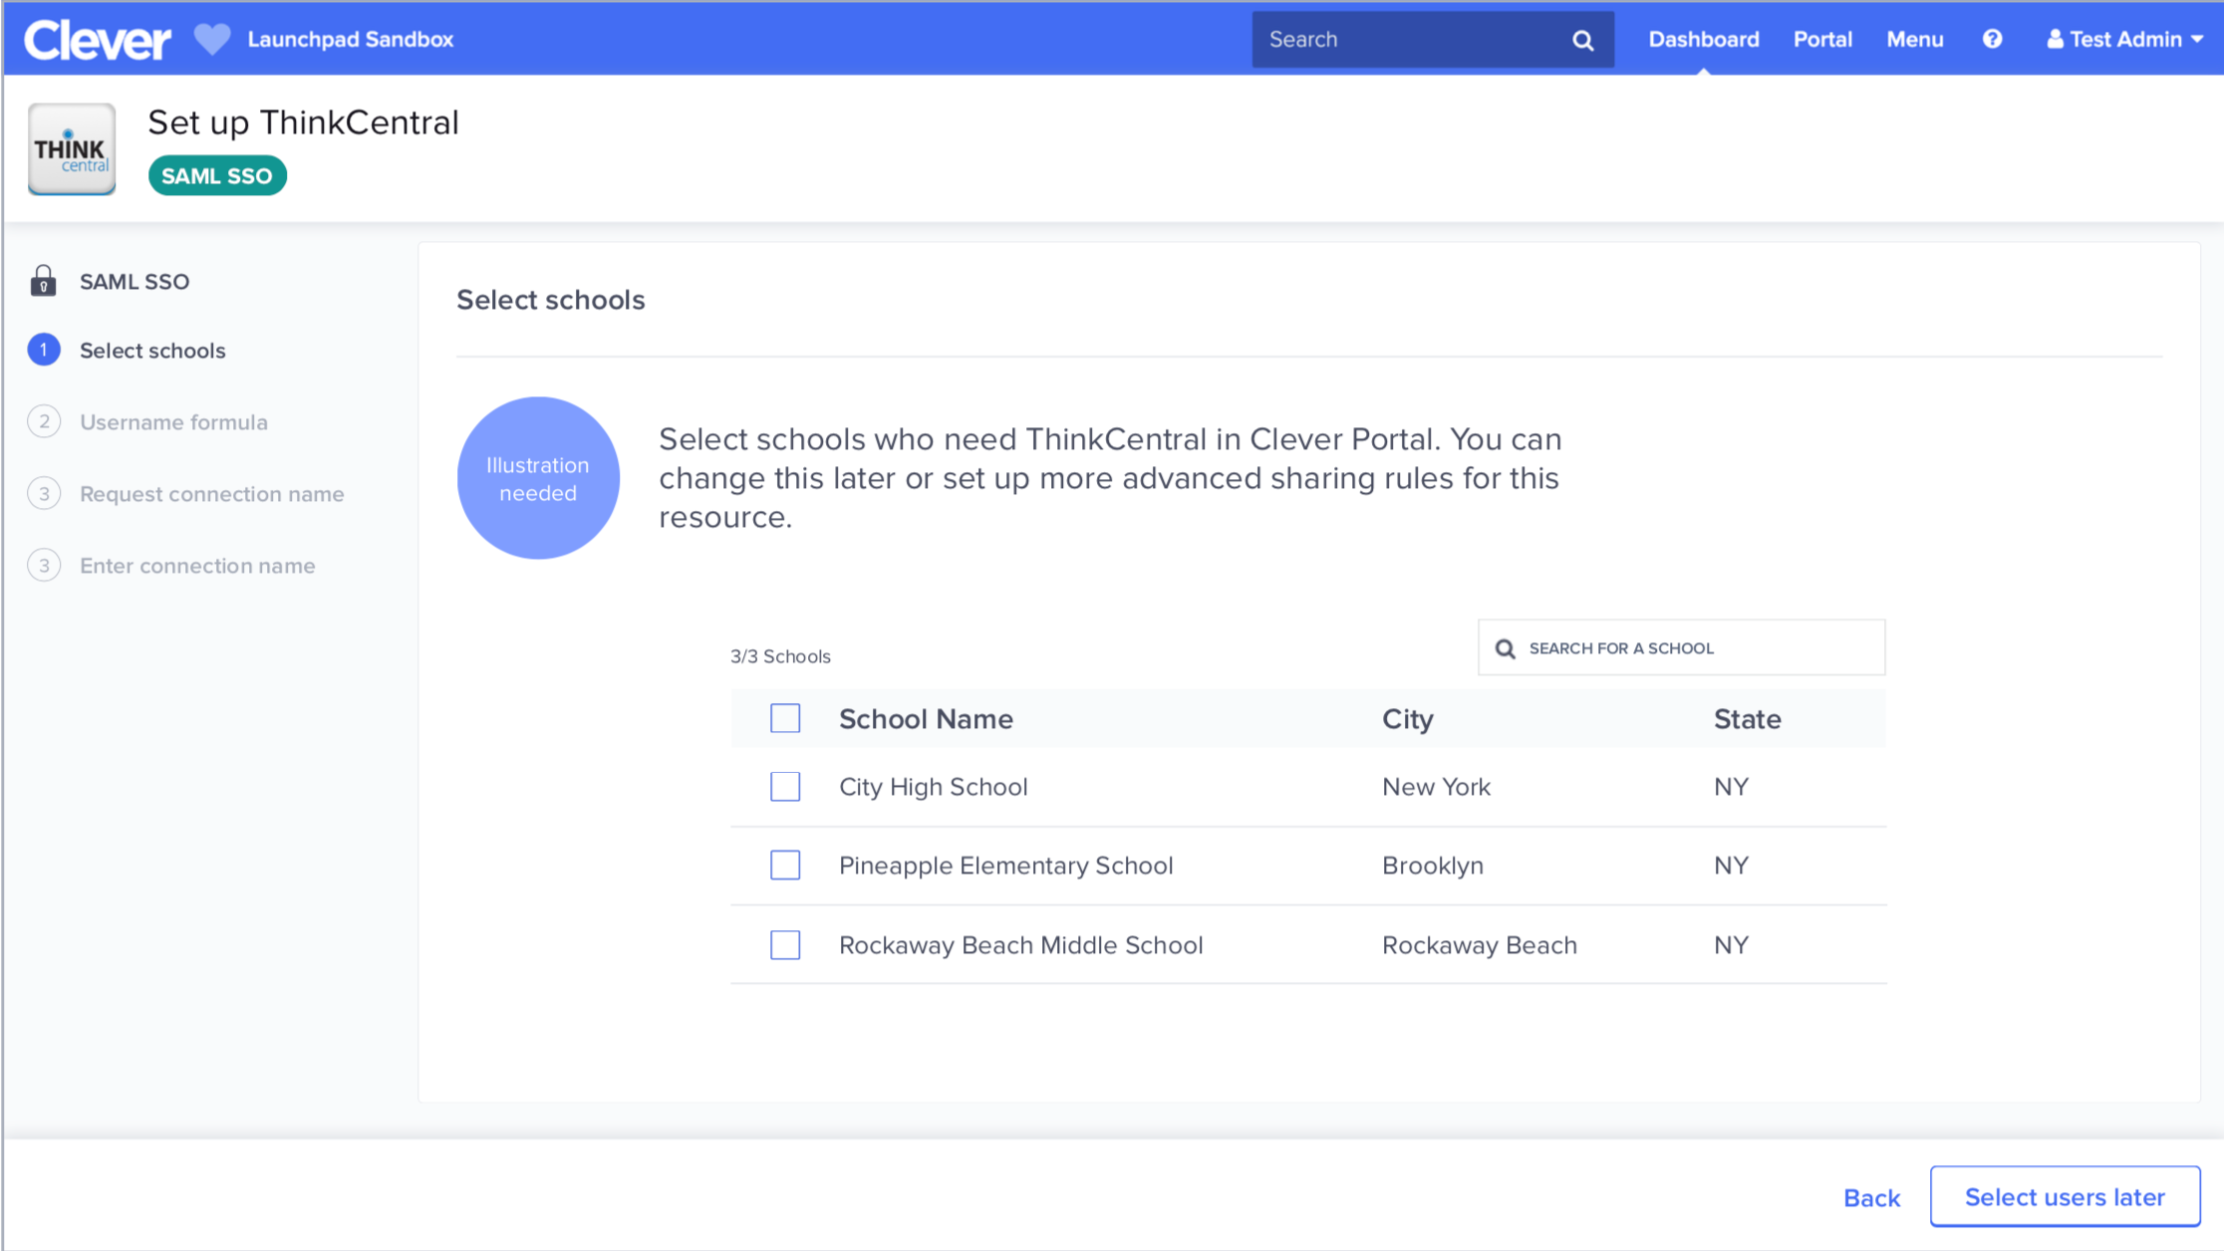Switch to the Portal tab

click(x=1821, y=39)
